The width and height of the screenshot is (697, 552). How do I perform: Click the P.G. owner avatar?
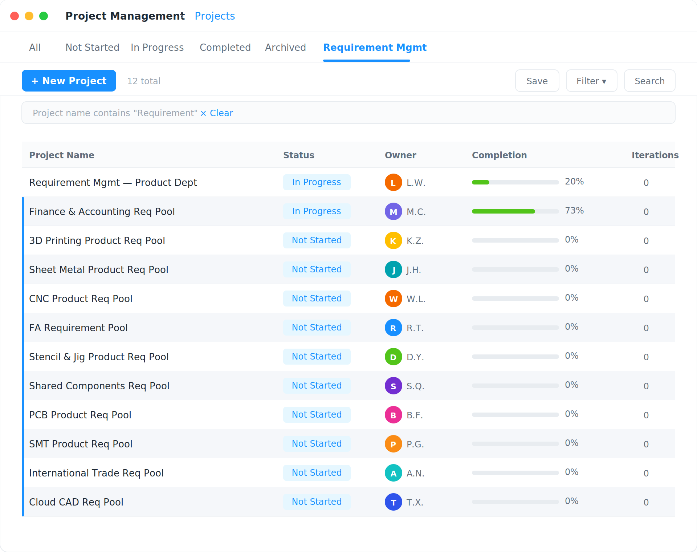(x=394, y=444)
